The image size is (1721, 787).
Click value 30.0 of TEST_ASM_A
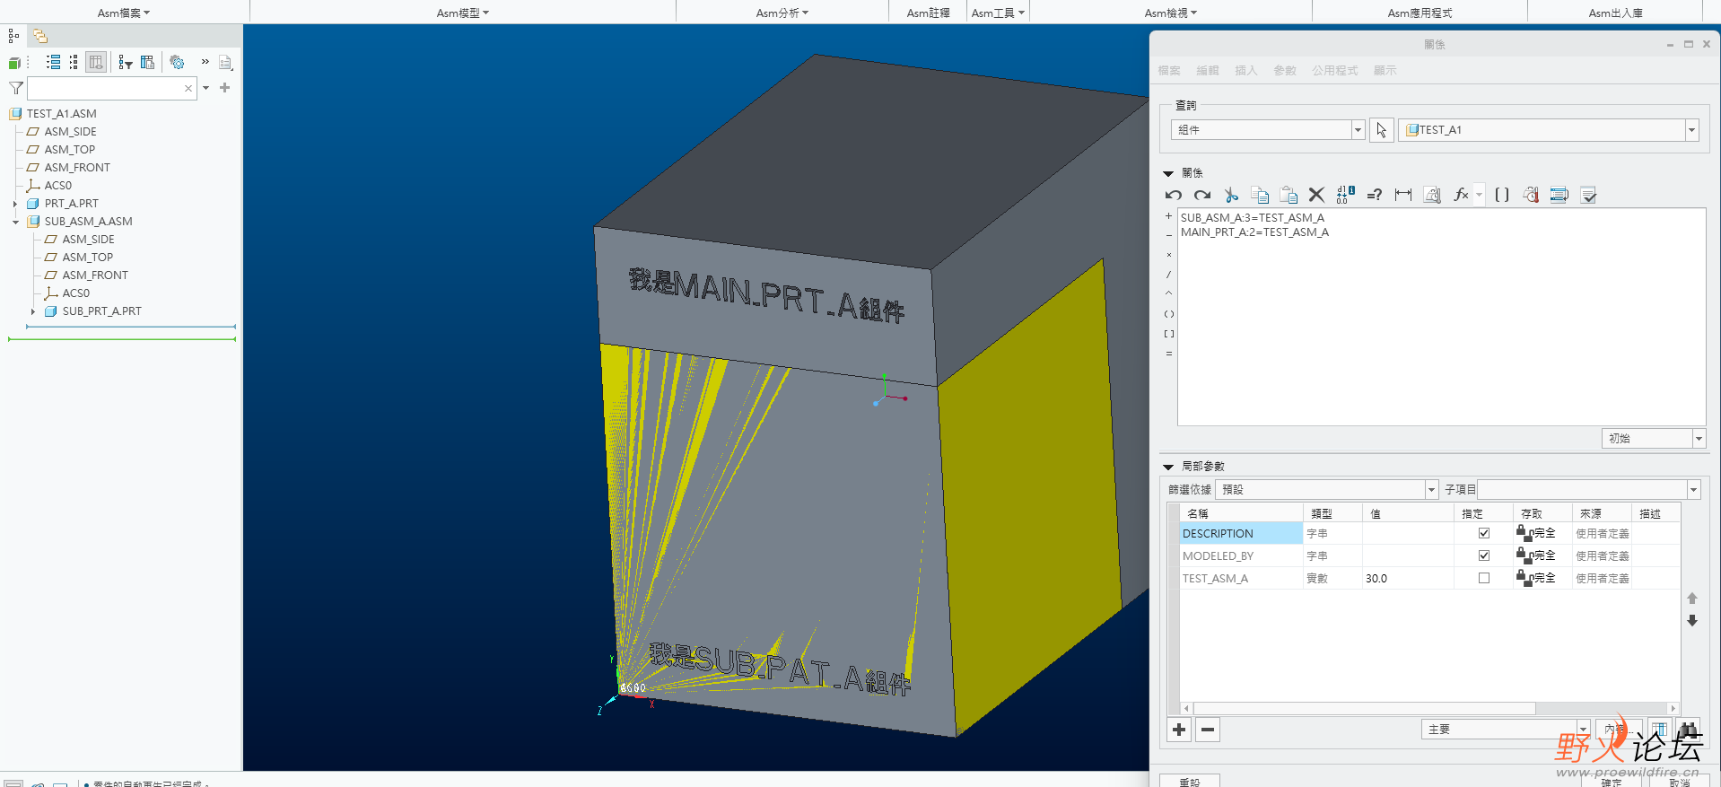[x=1376, y=579]
